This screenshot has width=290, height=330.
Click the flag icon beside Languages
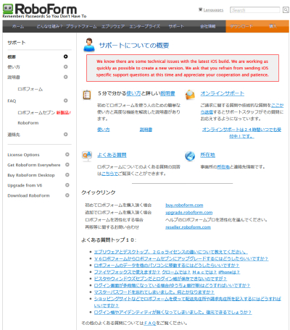200,9
